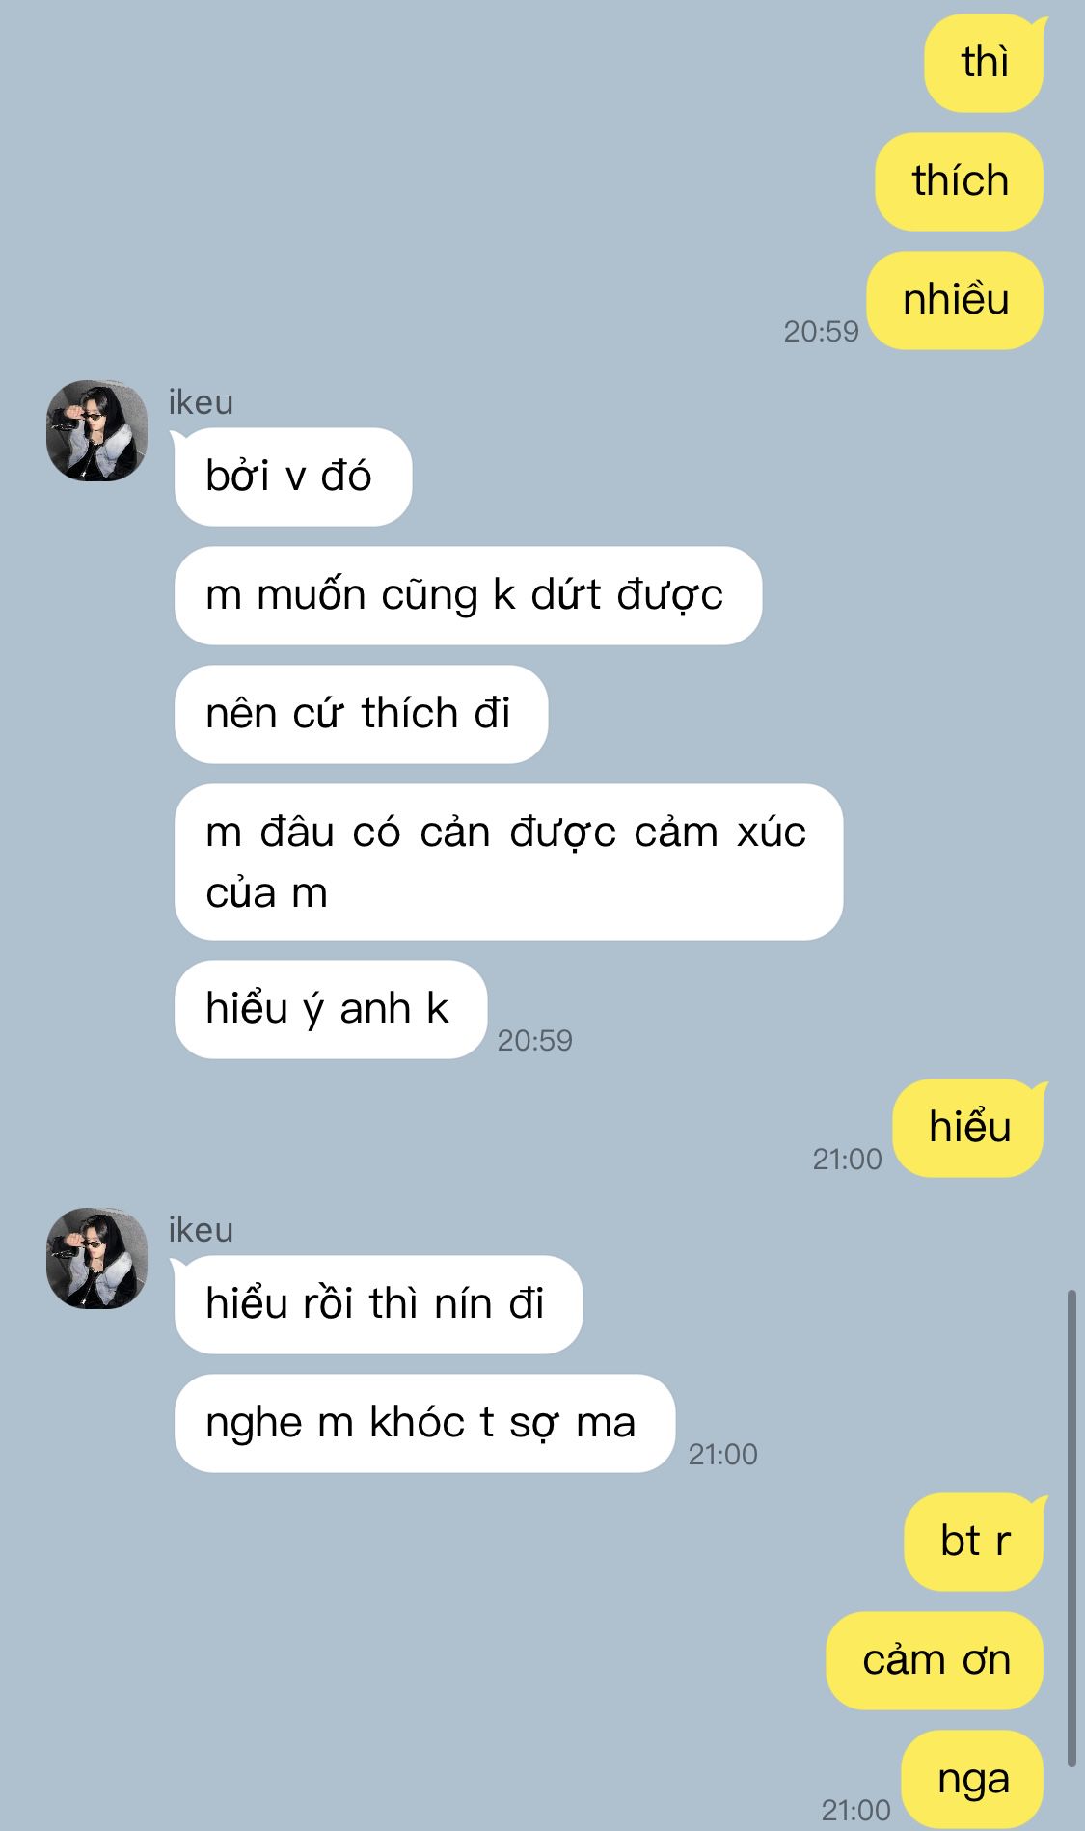This screenshot has height=1831, width=1085.
Task: Click the chat scrollbar thumb
Action: 1071,1528
